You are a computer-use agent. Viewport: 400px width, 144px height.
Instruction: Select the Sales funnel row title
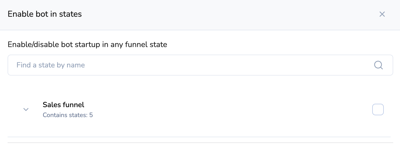point(63,105)
